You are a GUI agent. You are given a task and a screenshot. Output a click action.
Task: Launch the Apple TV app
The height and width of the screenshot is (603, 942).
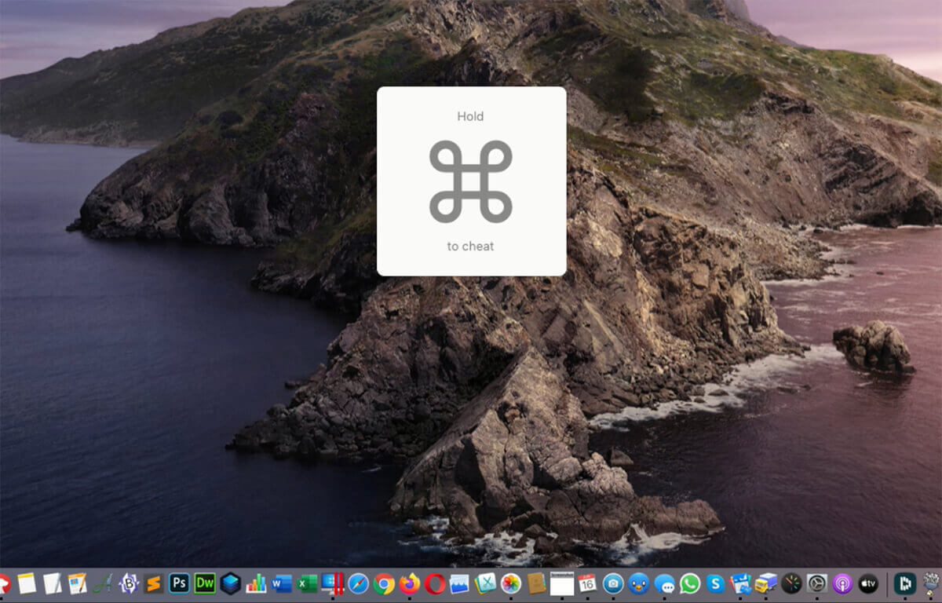click(868, 583)
